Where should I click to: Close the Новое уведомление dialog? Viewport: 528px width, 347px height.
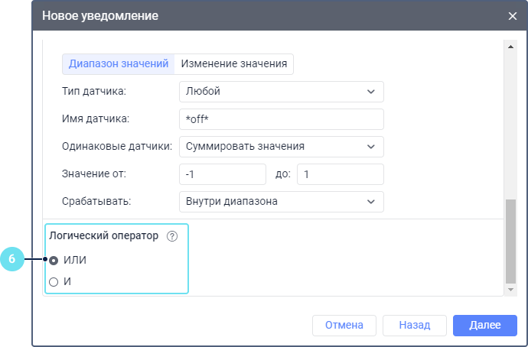pos(513,15)
